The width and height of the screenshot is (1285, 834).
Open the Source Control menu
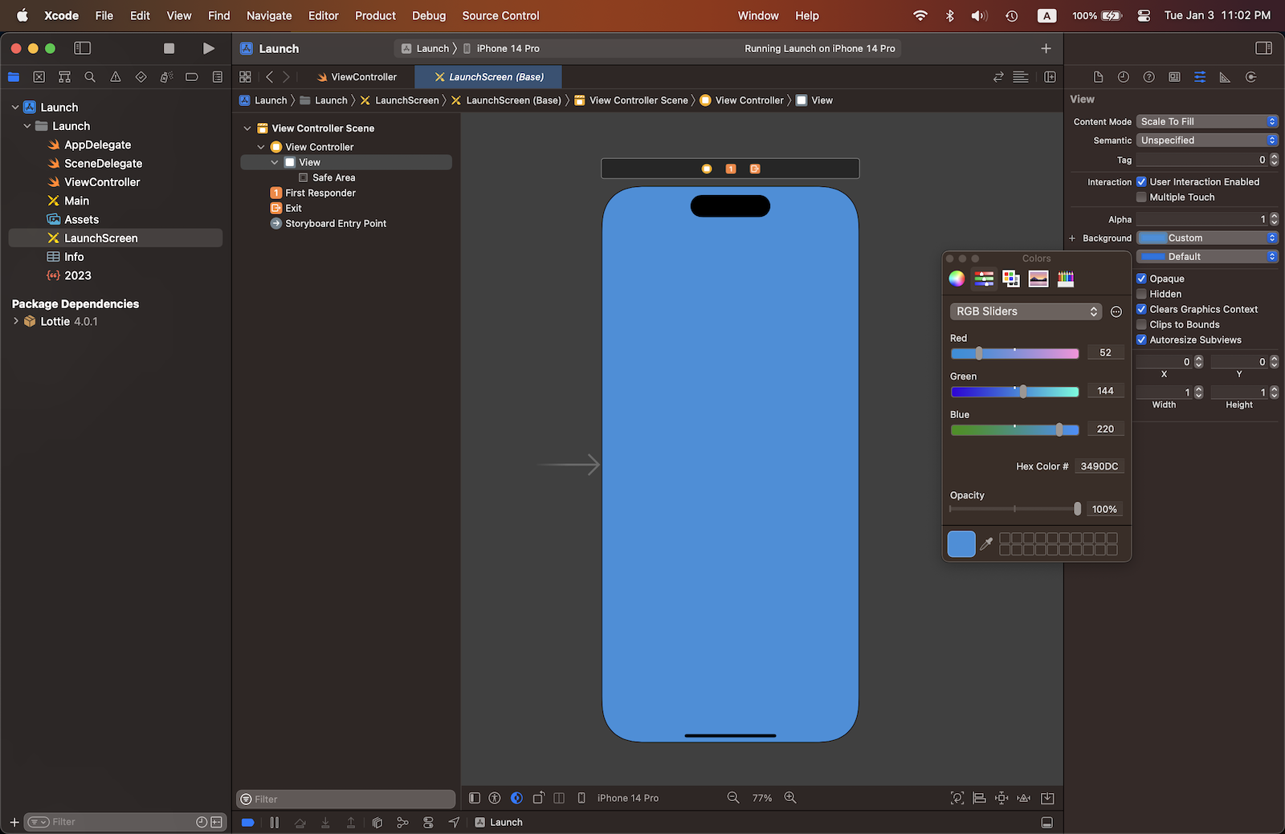click(500, 15)
